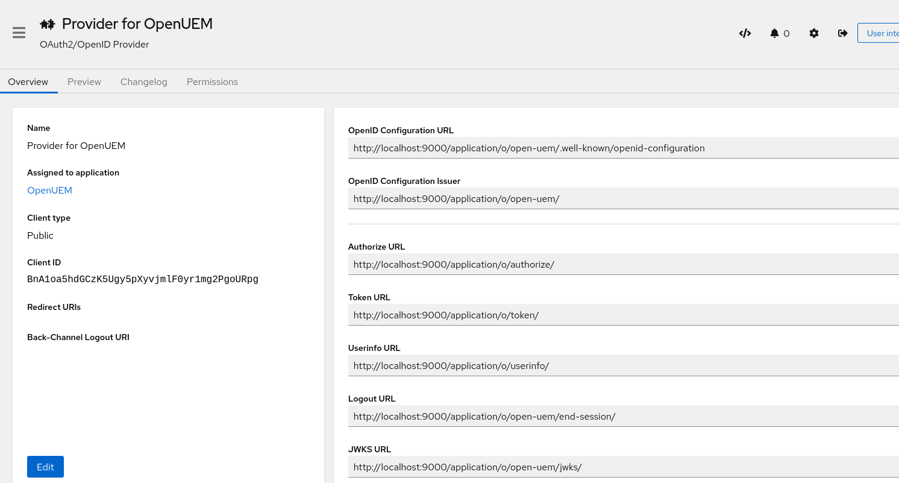View the Permissions tab
The image size is (899, 483).
(x=212, y=81)
